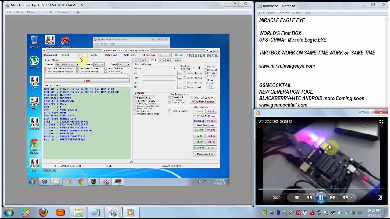390x219 pixels.
Task: Toggle Auto Clear Result Window checkbox
Action: (x=46, y=68)
